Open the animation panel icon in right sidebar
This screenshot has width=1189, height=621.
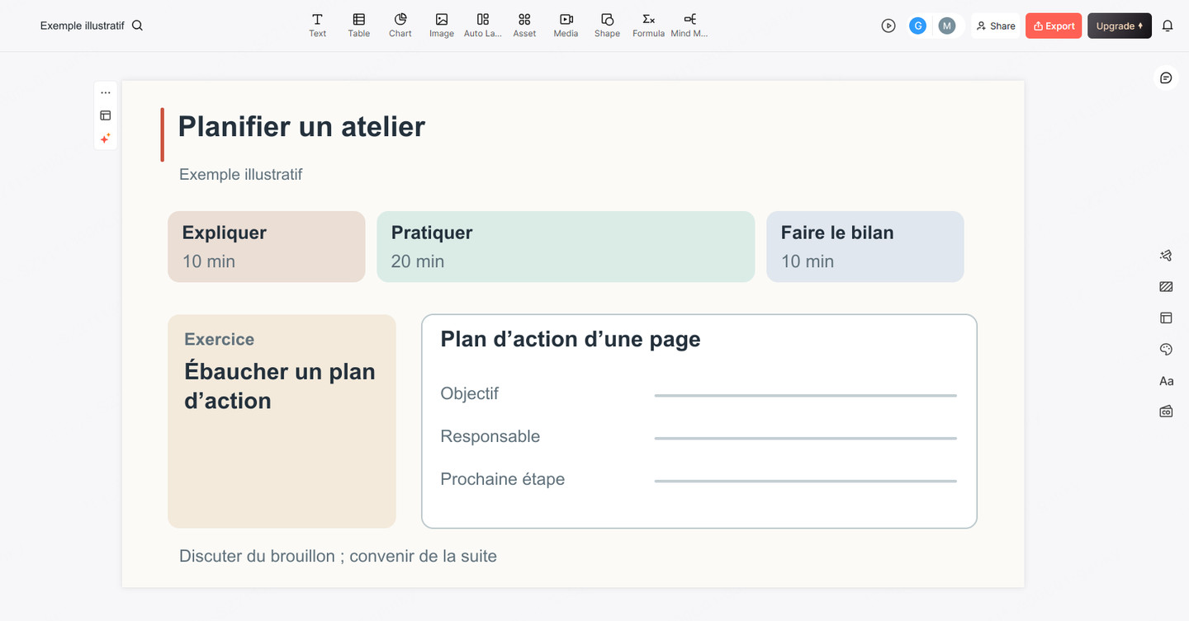tap(1166, 256)
